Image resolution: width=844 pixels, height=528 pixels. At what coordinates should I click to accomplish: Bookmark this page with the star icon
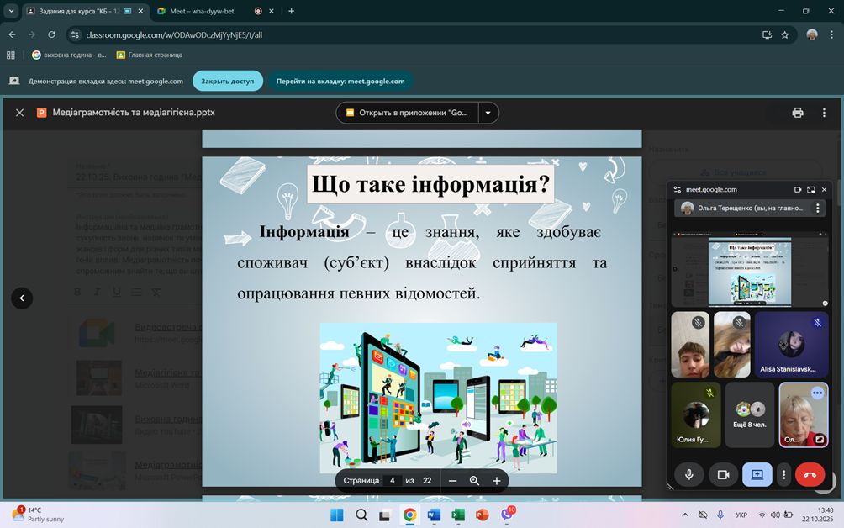pos(785,34)
